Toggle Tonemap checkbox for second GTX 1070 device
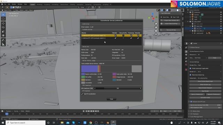This screenshot has width=223, height=125. pyautogui.click(x=131, y=38)
